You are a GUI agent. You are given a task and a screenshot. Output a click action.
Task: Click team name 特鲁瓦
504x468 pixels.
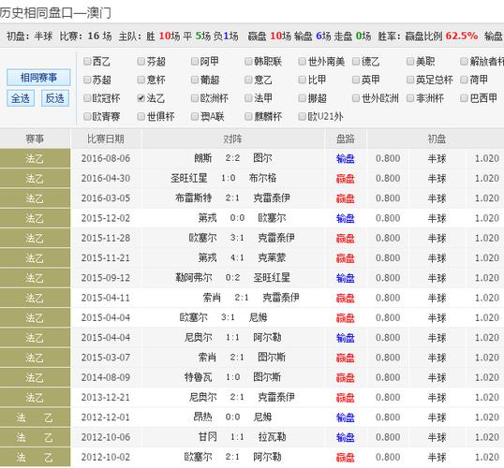199,377
